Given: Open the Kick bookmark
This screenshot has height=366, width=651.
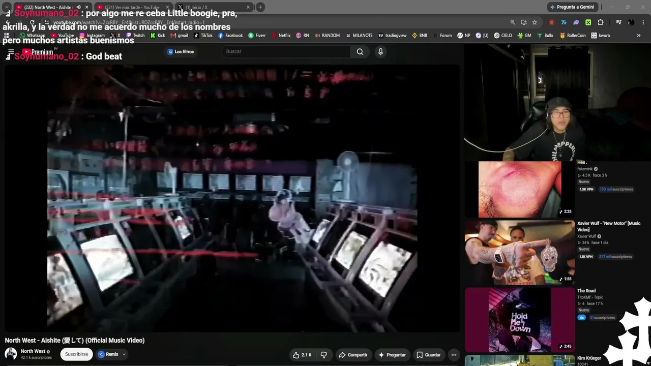Looking at the screenshot, I should [158, 36].
